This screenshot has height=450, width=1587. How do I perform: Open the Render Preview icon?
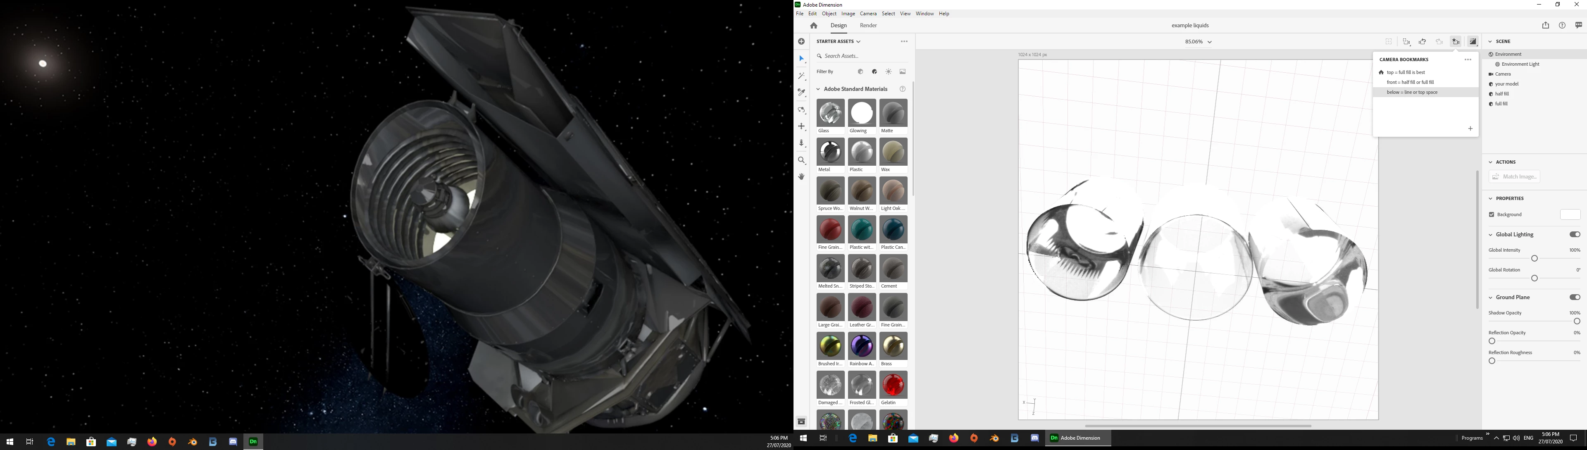(1473, 42)
